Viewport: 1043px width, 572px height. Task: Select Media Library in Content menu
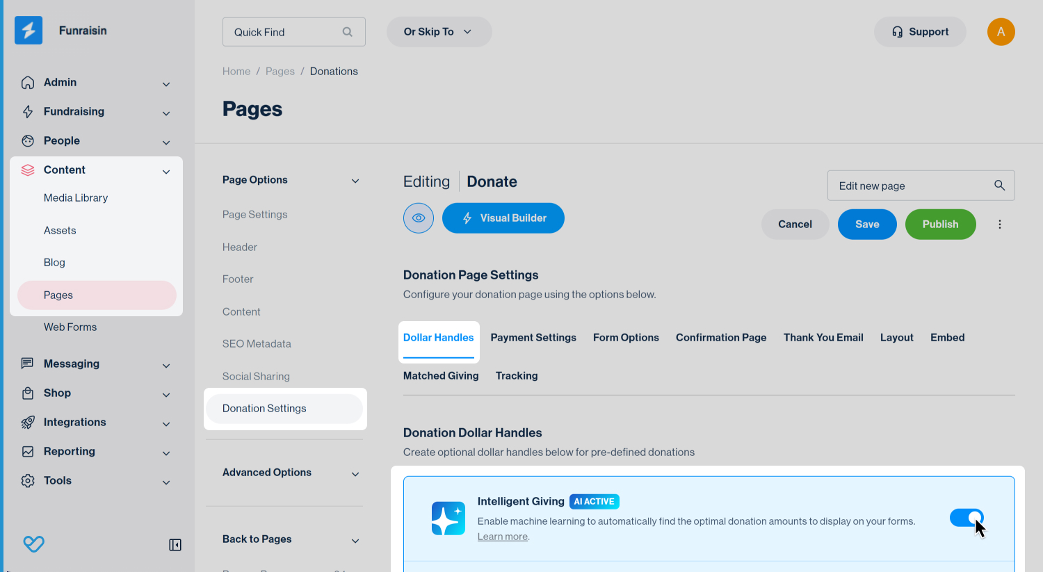pos(76,198)
